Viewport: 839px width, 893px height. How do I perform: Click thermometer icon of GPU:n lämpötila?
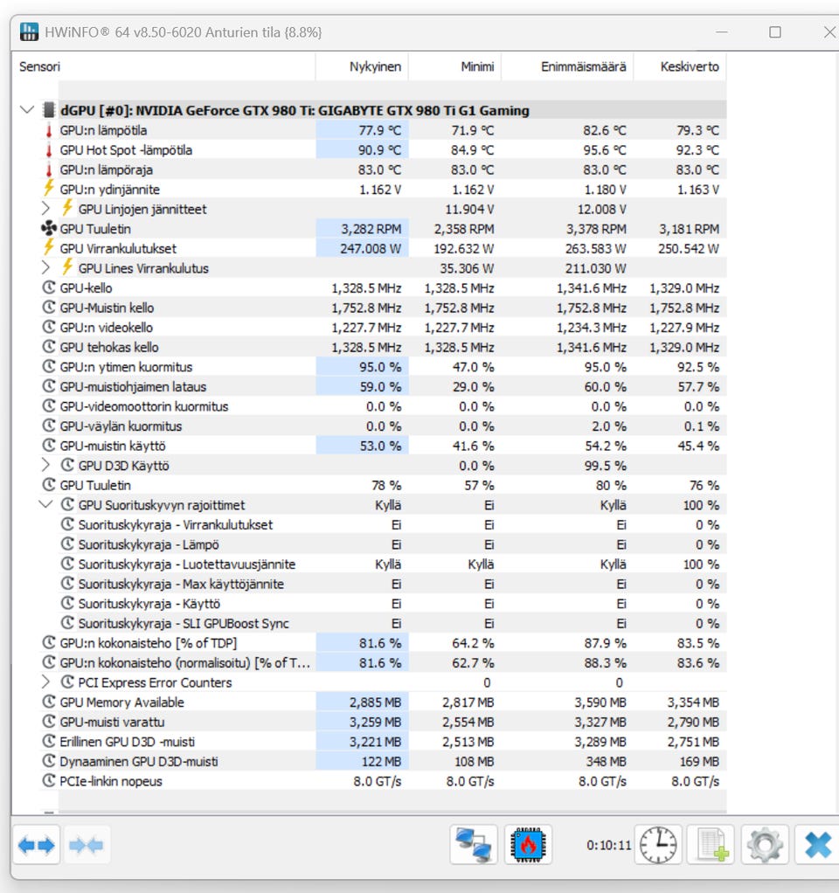pyautogui.click(x=49, y=130)
